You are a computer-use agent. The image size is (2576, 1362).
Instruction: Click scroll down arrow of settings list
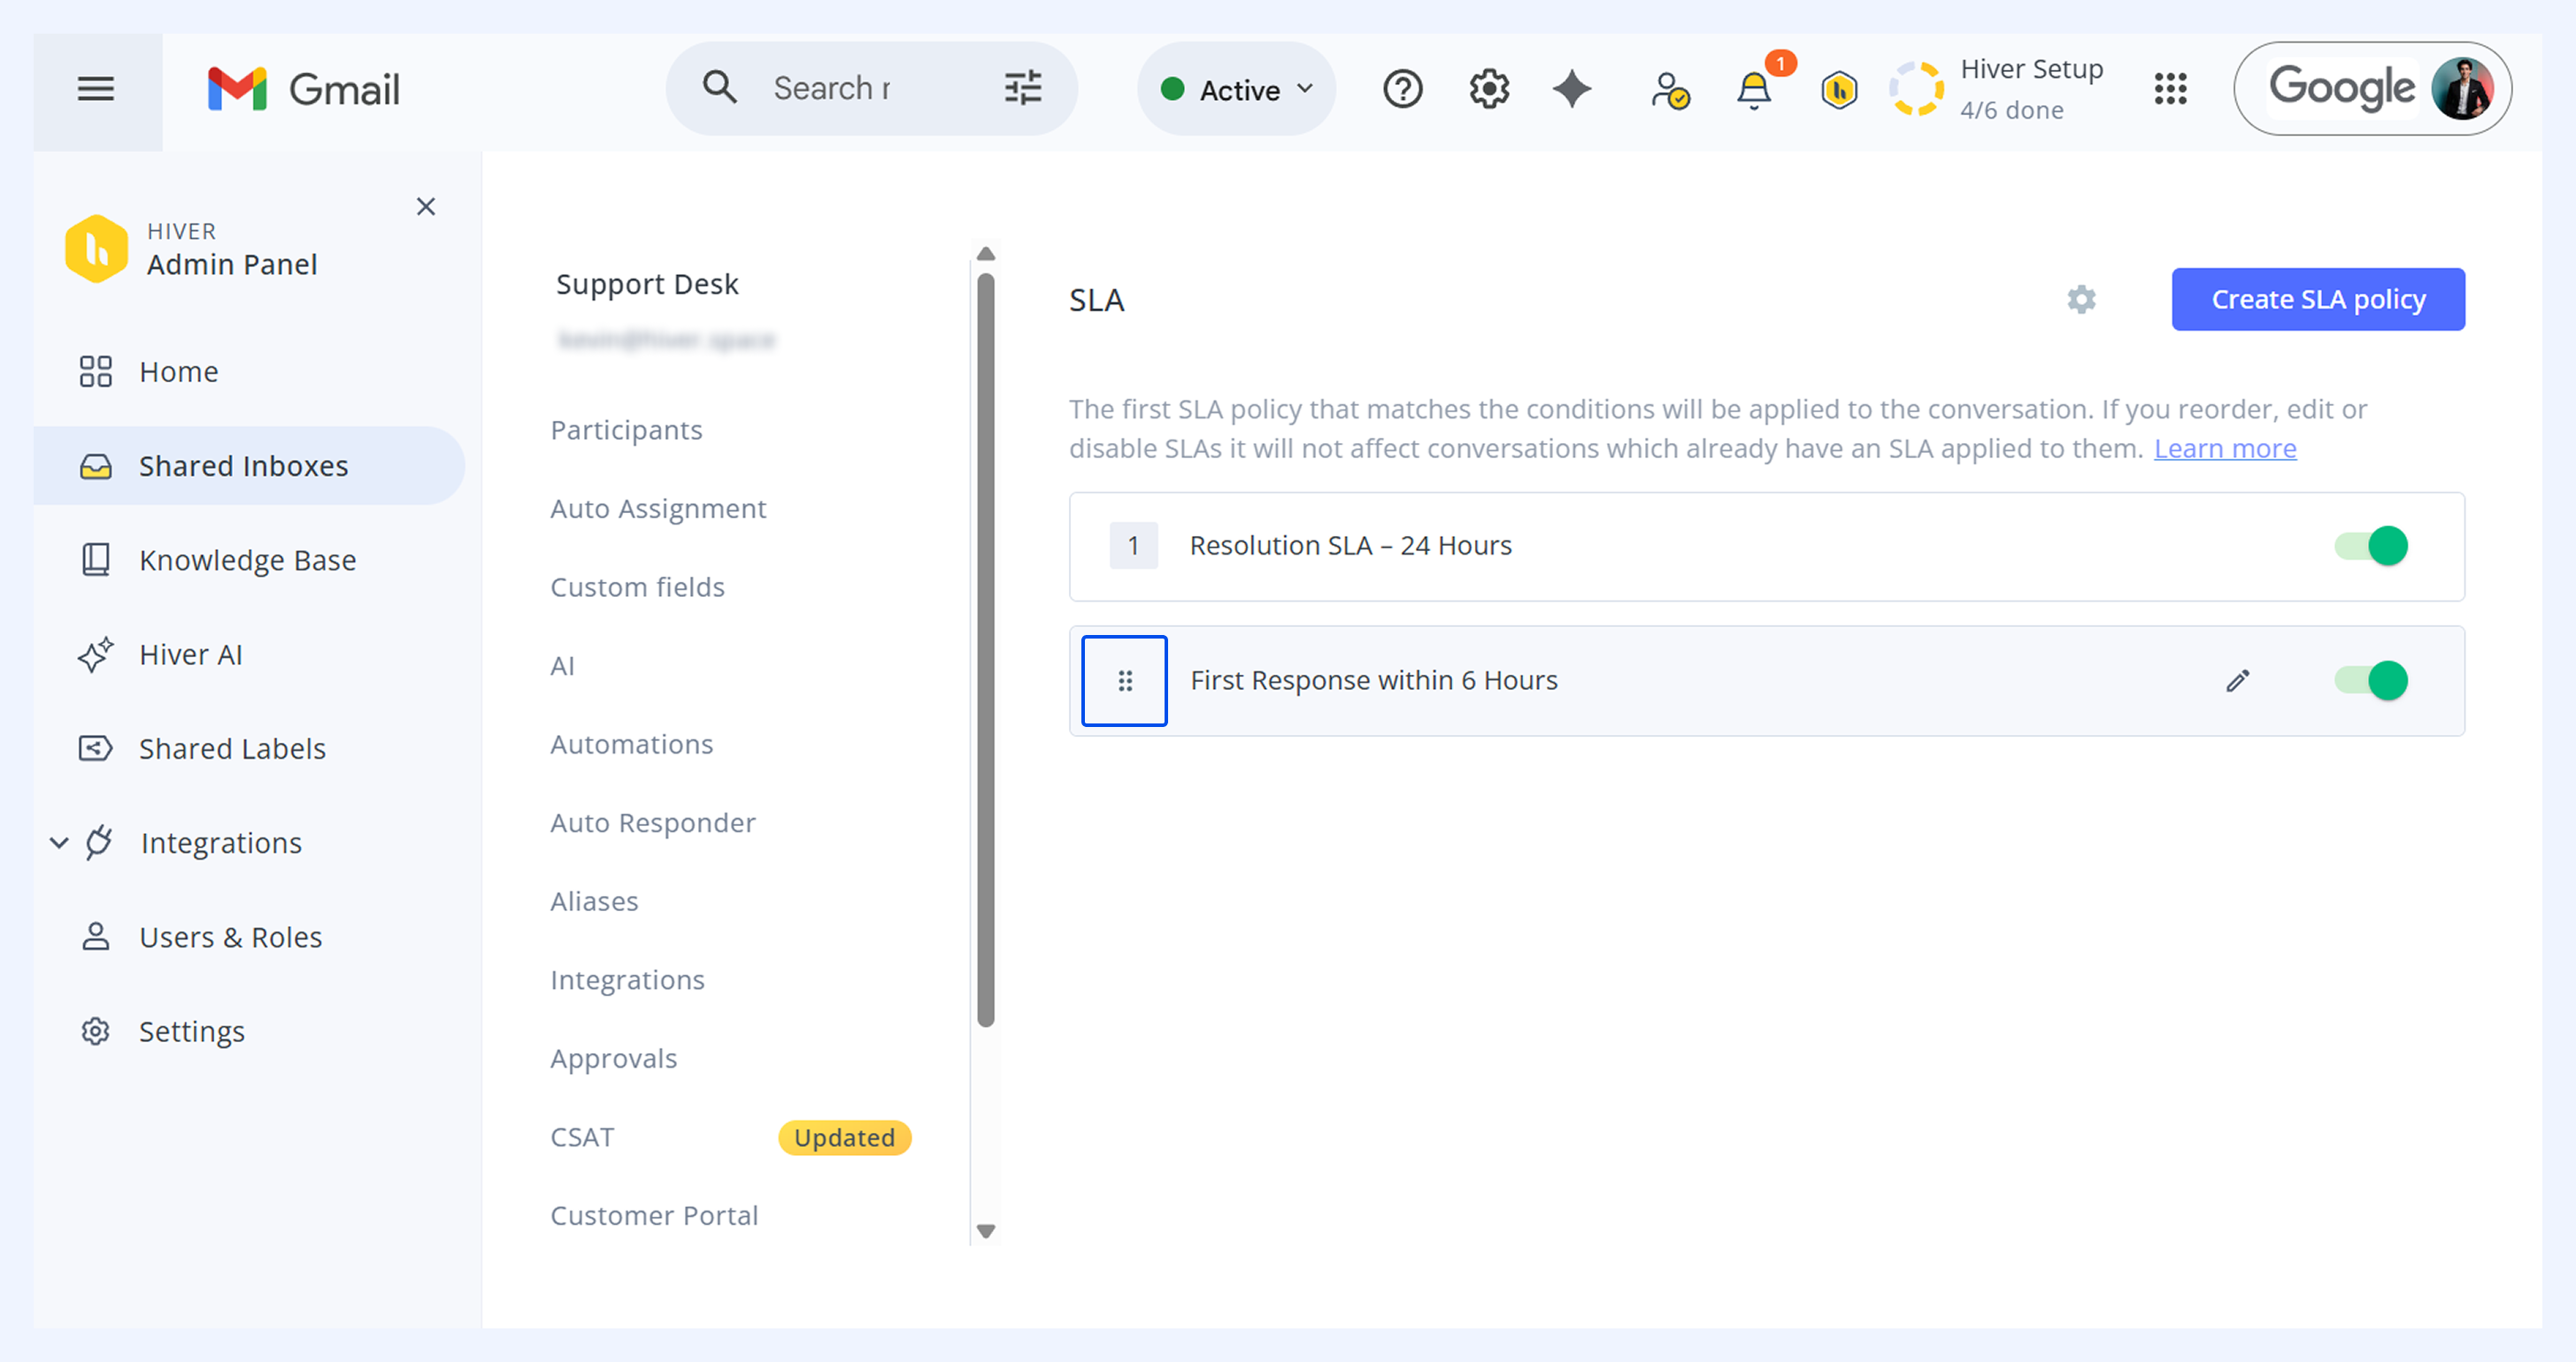985,1231
